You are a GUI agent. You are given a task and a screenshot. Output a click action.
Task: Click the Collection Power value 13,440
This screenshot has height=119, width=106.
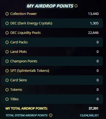click(x=93, y=14)
